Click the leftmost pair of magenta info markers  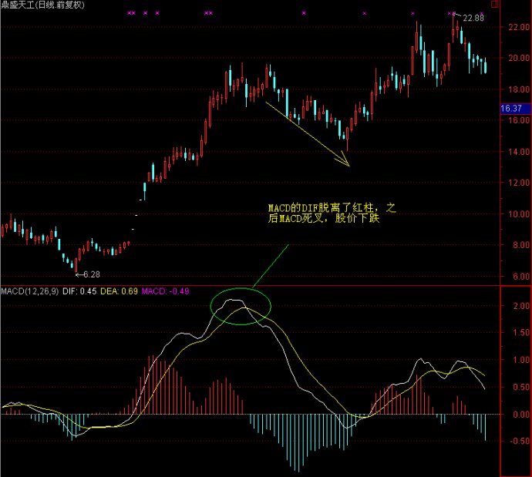131,13
